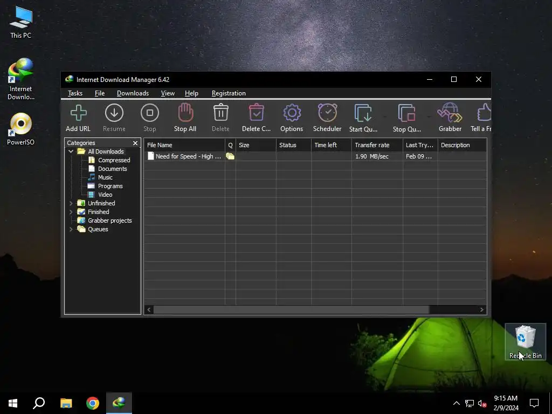Select the Programs category
552x414 pixels.
pyautogui.click(x=110, y=186)
